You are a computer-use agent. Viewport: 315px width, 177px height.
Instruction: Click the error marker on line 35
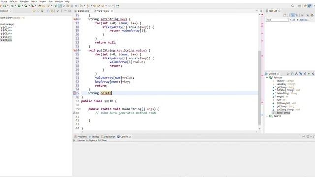74,93
